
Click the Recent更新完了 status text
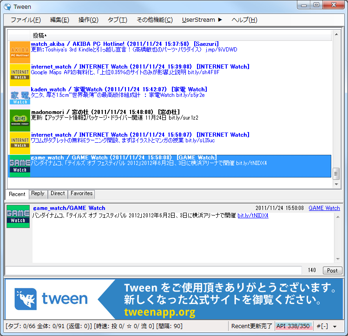251,326
